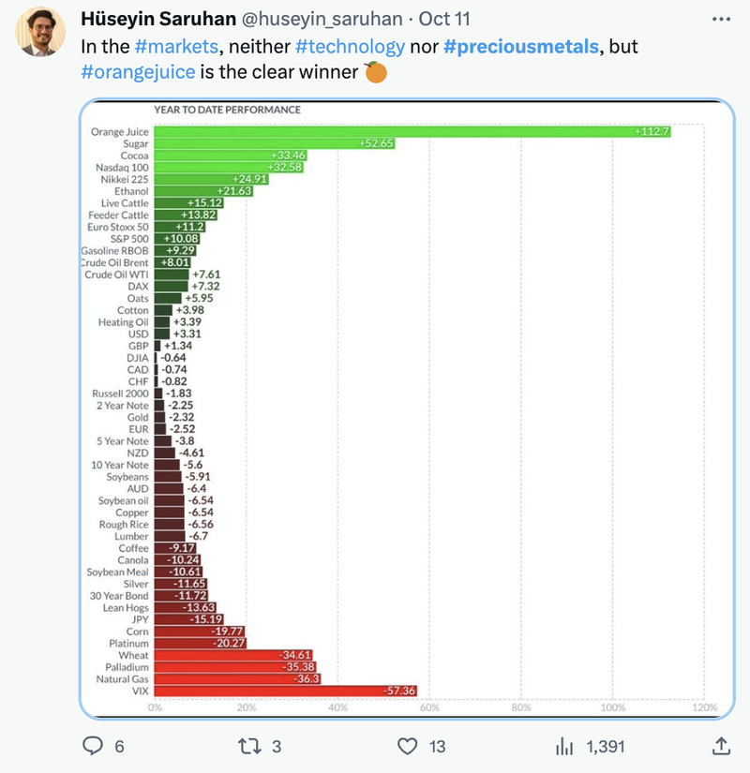
Task: View tweet analytics bar chart icon
Action: (564, 746)
